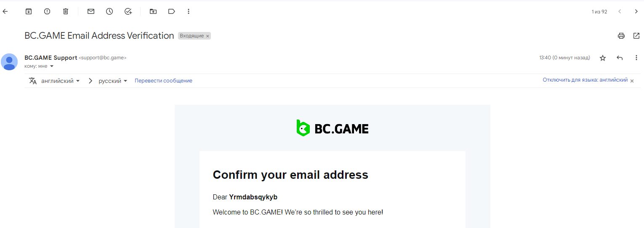Screen dimensions: 644x228
Task: Open the source language dropdown 'английский'
Action: 60,81
